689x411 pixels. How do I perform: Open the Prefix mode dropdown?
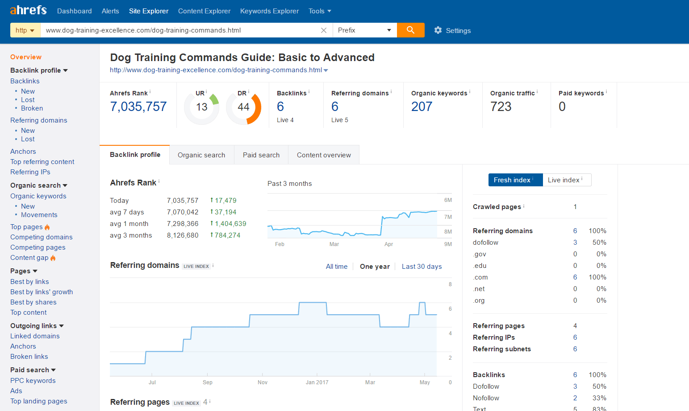coord(364,30)
